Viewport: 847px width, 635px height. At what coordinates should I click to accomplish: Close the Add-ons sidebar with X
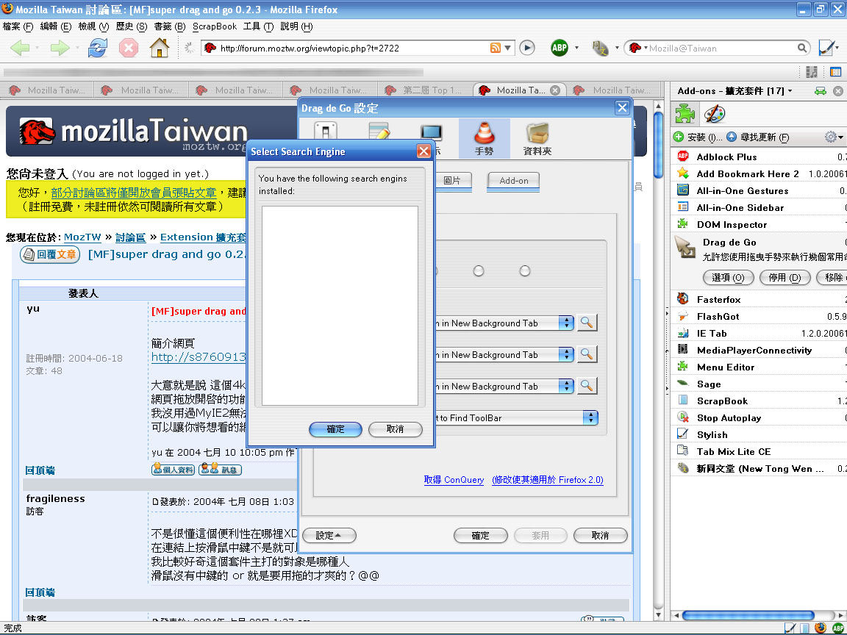click(838, 91)
